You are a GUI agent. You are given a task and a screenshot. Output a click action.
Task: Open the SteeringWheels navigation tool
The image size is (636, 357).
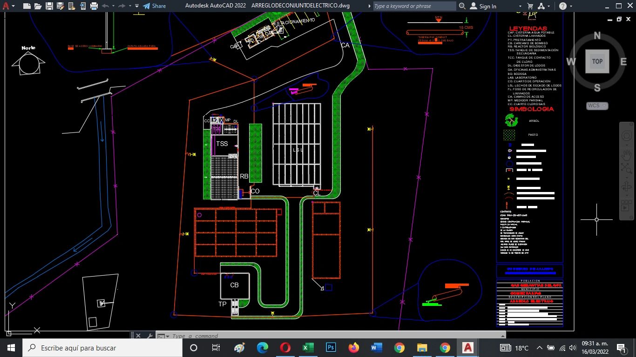tap(627, 137)
